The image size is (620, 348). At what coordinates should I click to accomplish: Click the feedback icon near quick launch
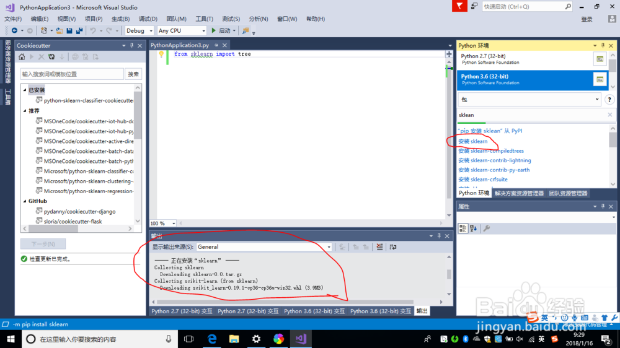pos(474,6)
